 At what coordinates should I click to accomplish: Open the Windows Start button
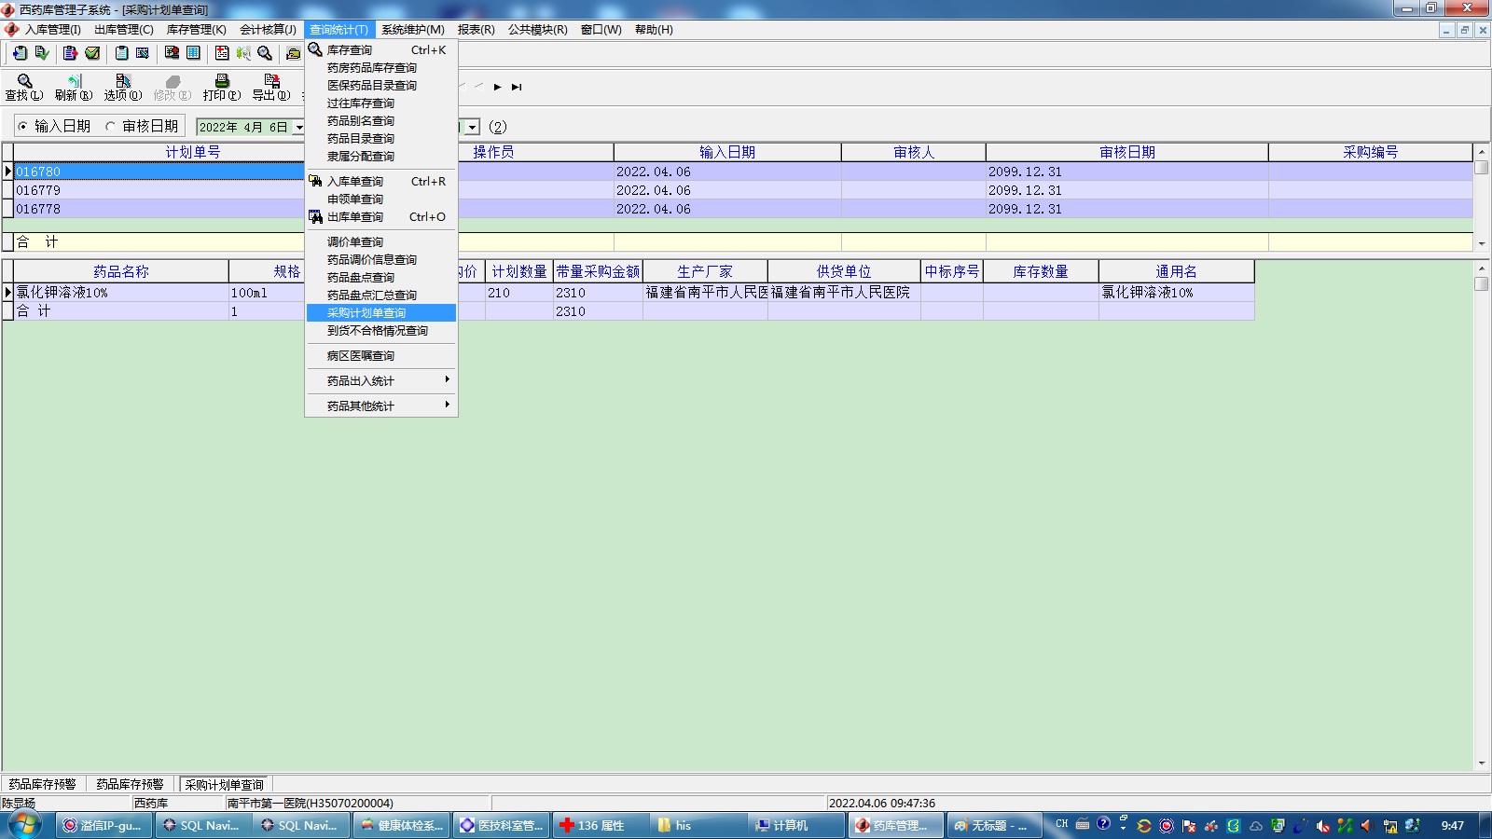pos(25,825)
